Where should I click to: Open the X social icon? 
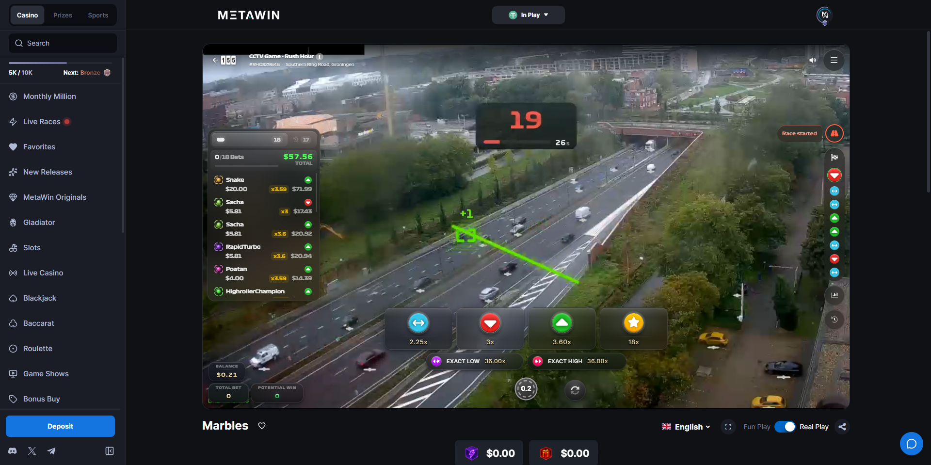pyautogui.click(x=32, y=451)
